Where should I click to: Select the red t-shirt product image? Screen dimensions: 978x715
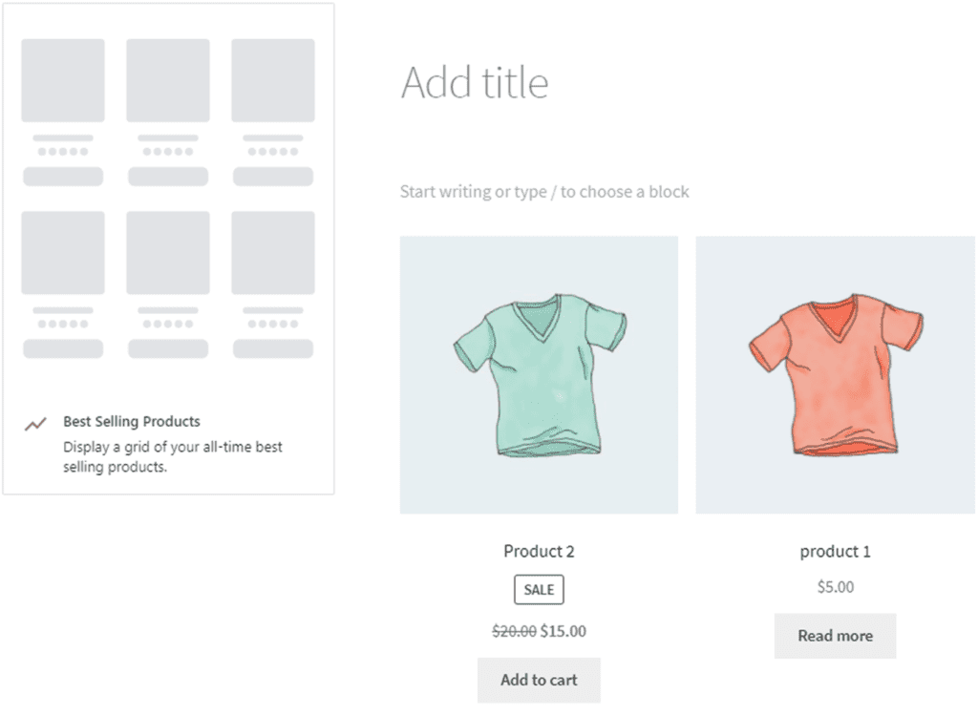(x=835, y=375)
